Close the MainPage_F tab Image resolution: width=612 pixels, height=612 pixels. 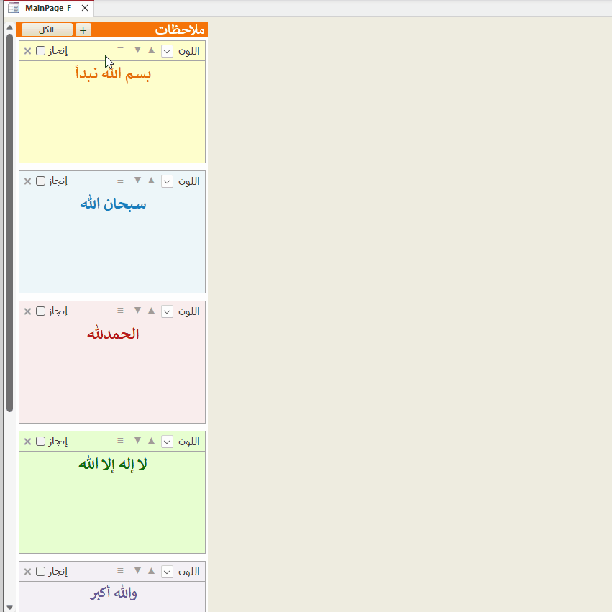coord(84,8)
